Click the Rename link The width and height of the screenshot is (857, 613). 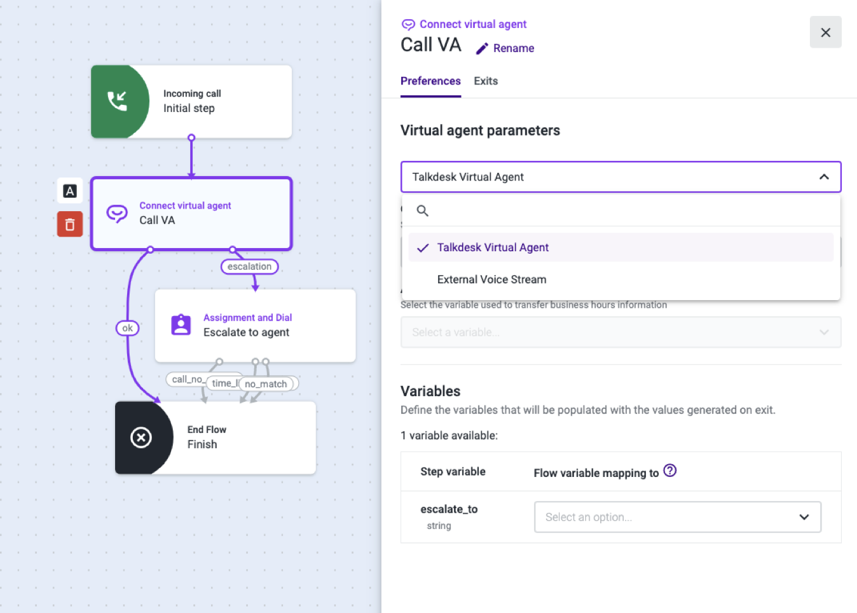click(x=514, y=48)
